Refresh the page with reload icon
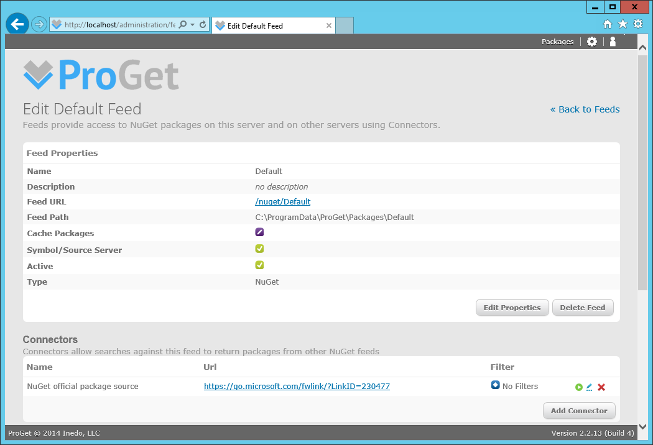Screen dimensions: 653x445 (x=203, y=25)
